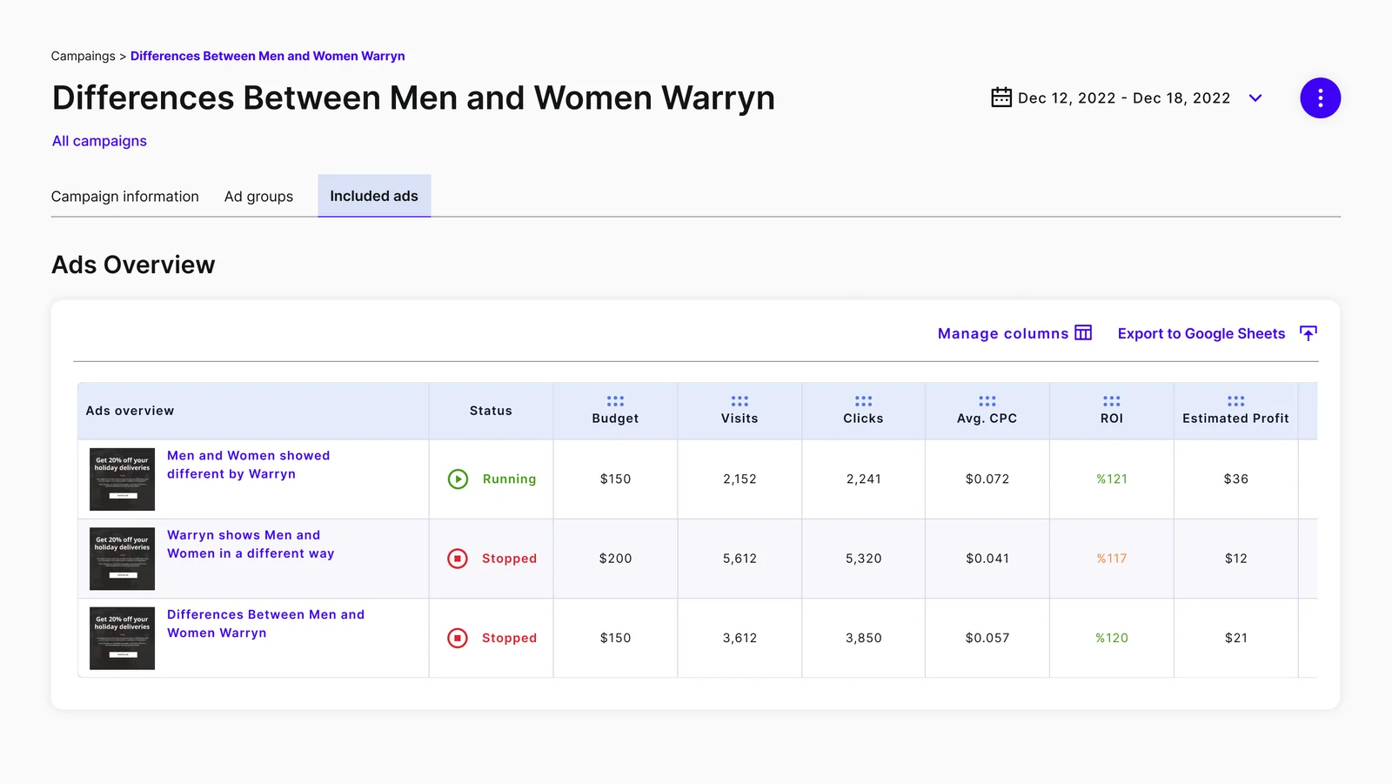
Task: Click the Running status text
Action: tap(509, 479)
